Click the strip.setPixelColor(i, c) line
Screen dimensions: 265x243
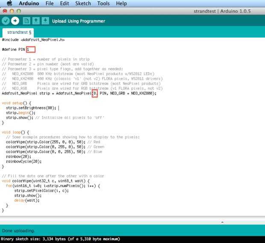[x=41, y=191]
